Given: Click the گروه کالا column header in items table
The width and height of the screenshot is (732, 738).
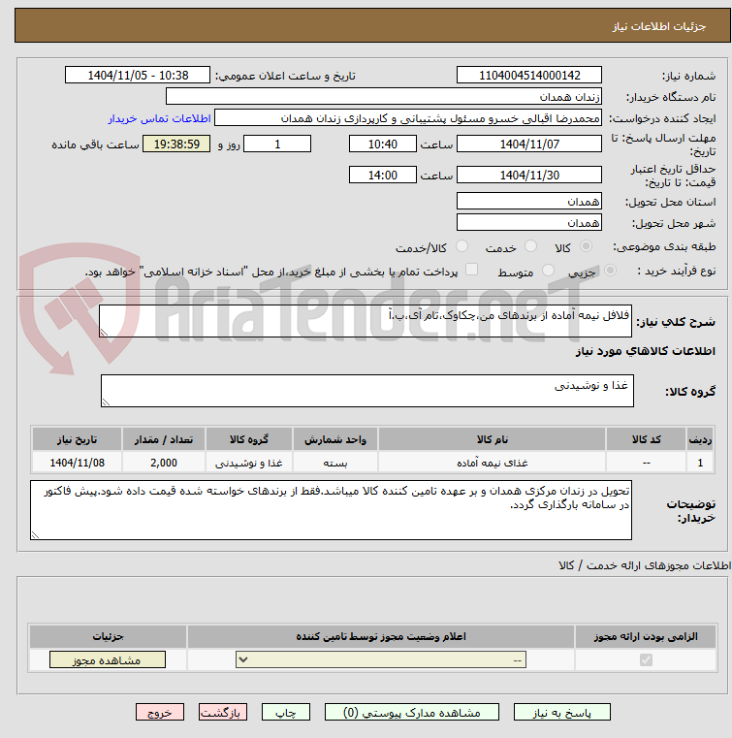Looking at the screenshot, I should [249, 439].
